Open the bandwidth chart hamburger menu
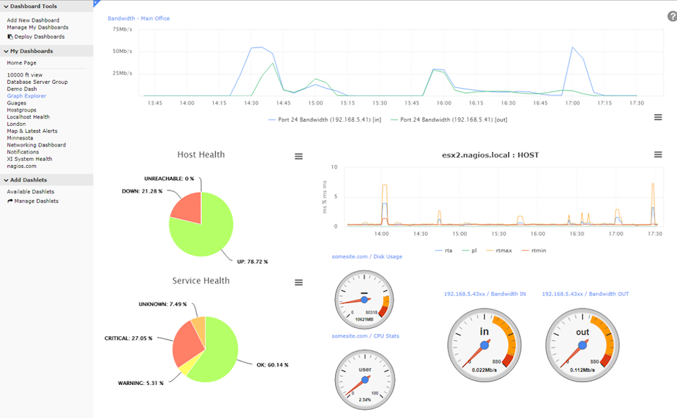Viewport: 677px width, 418px height. coord(658,117)
